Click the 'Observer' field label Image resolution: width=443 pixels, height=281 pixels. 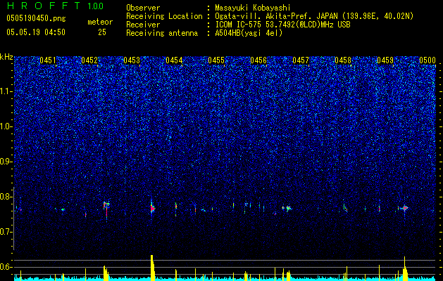143,8
